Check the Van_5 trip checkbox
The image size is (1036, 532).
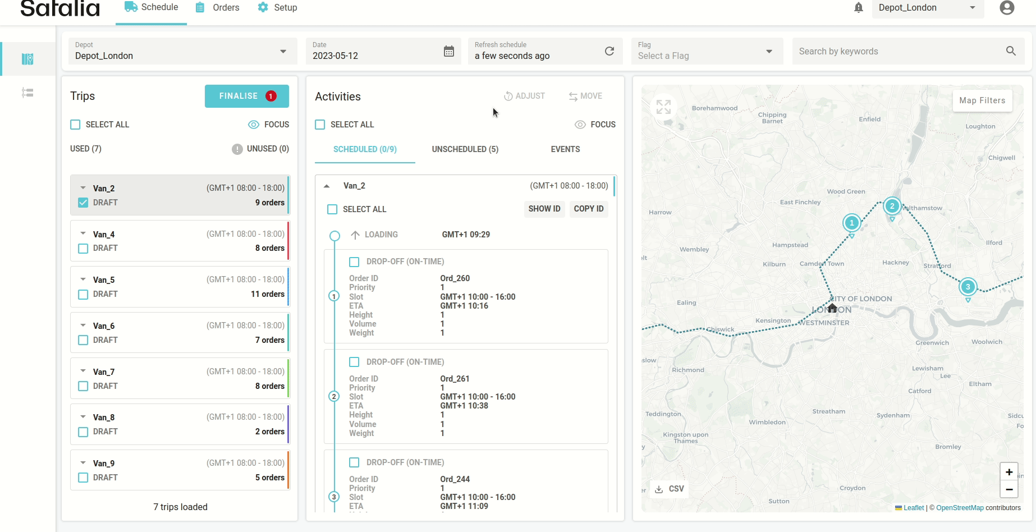pyautogui.click(x=83, y=294)
